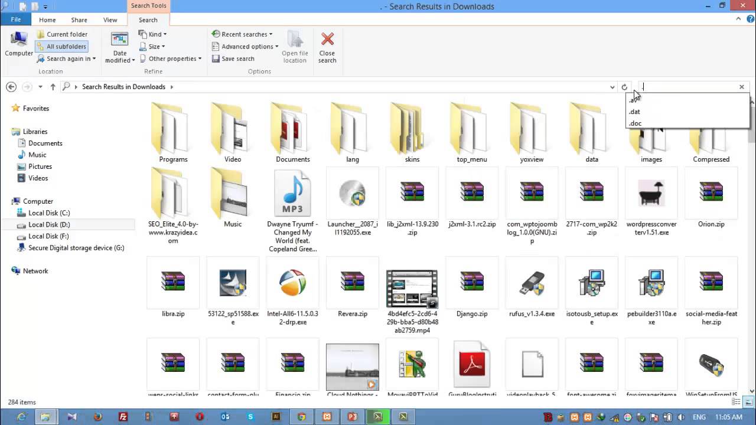This screenshot has height=425, width=756.
Task: Click the Up one level arrow
Action: pyautogui.click(x=53, y=87)
